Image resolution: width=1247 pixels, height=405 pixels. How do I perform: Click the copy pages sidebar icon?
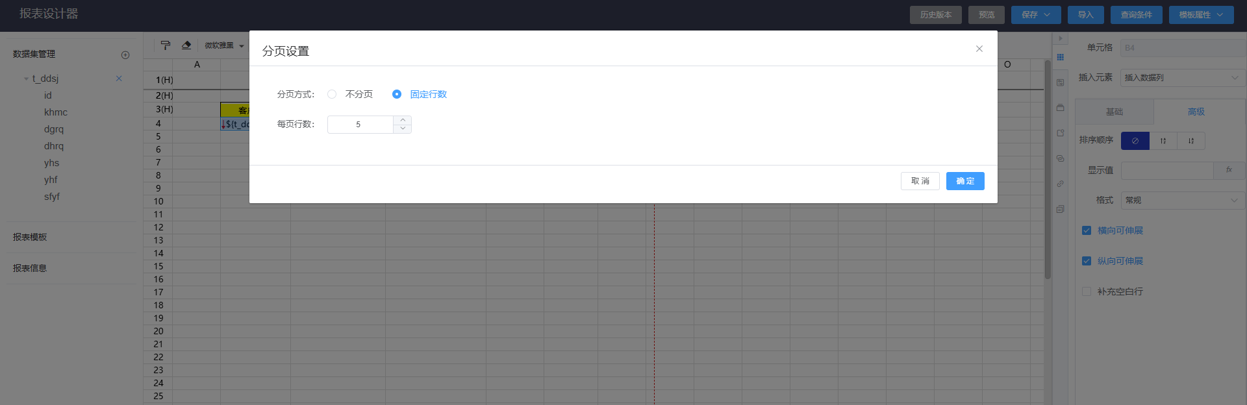click(x=1060, y=209)
